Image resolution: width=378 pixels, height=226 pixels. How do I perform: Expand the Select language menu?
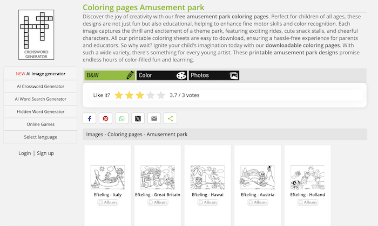click(x=40, y=137)
